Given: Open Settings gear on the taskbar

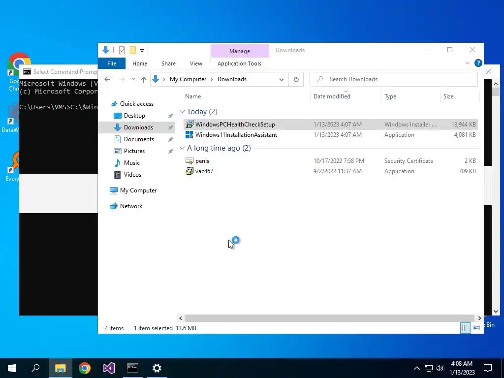Looking at the screenshot, I should (x=157, y=368).
